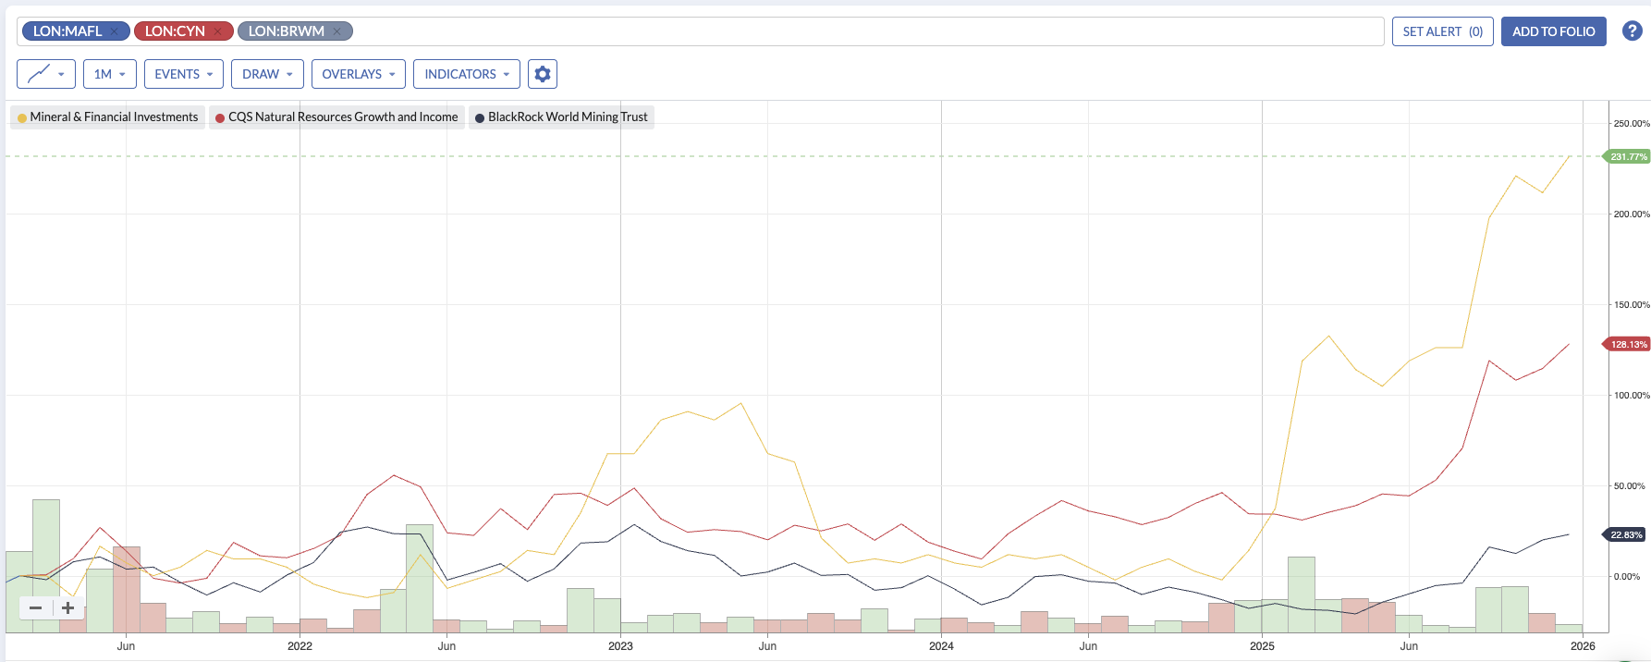Toggle BlackRock World Mining Trust legend series

tap(561, 117)
